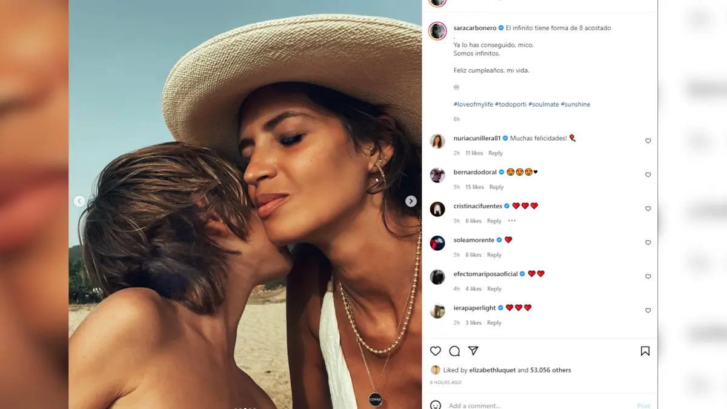Screen dimensions: 727x409
Task: Open emoji picker in comment box
Action: 435,405
